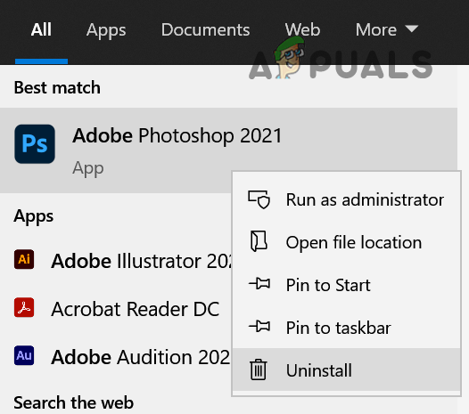Click the pin icon beside Pin to taskbar
Screen dimensions: 469x414
(259, 326)
